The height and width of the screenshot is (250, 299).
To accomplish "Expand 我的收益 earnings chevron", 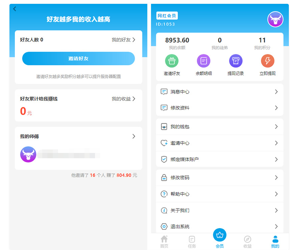I will (x=134, y=99).
